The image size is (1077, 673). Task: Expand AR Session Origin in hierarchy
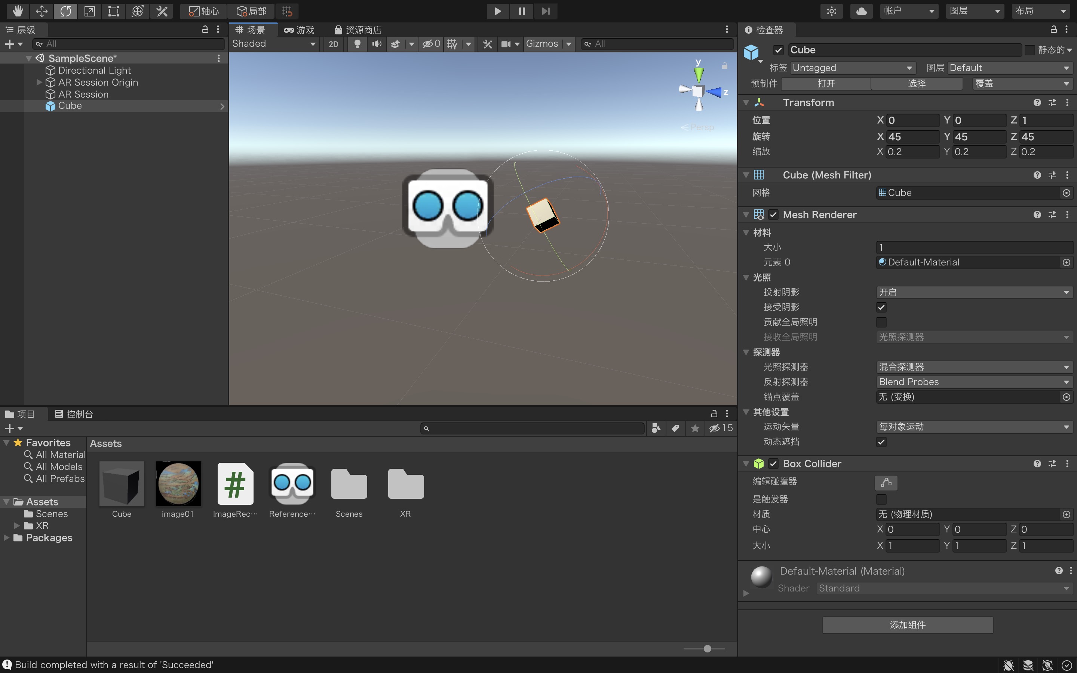[x=39, y=82]
